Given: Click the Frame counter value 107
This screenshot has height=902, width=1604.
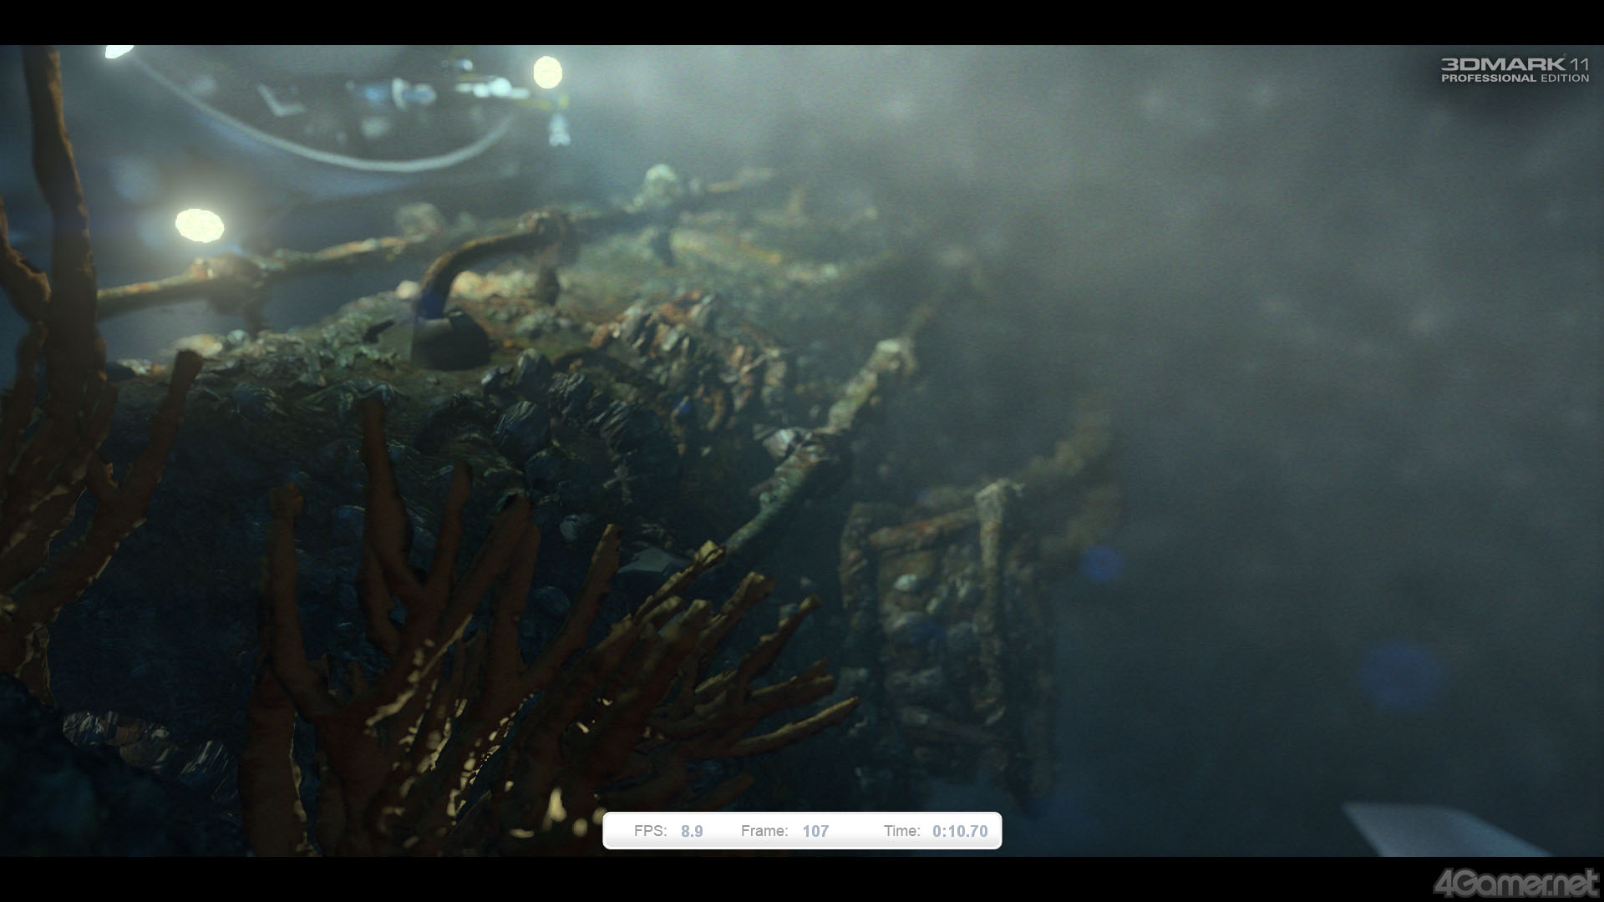Looking at the screenshot, I should [x=815, y=831].
